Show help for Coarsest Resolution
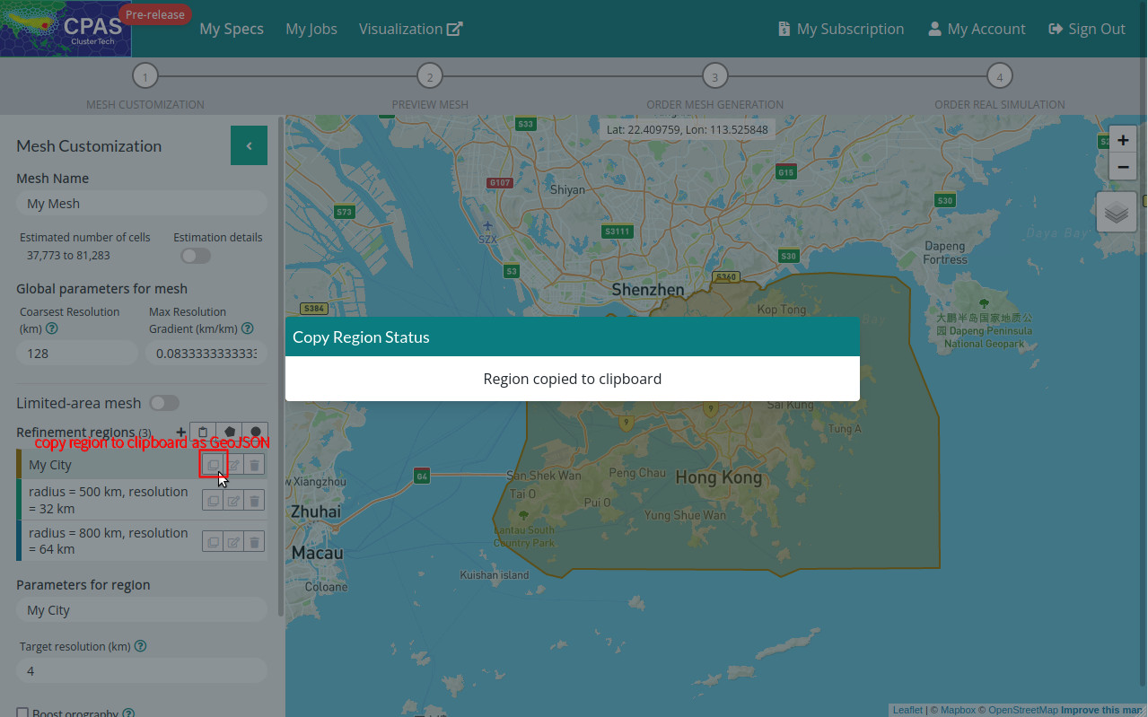This screenshot has height=717, width=1148. pyautogui.click(x=52, y=329)
